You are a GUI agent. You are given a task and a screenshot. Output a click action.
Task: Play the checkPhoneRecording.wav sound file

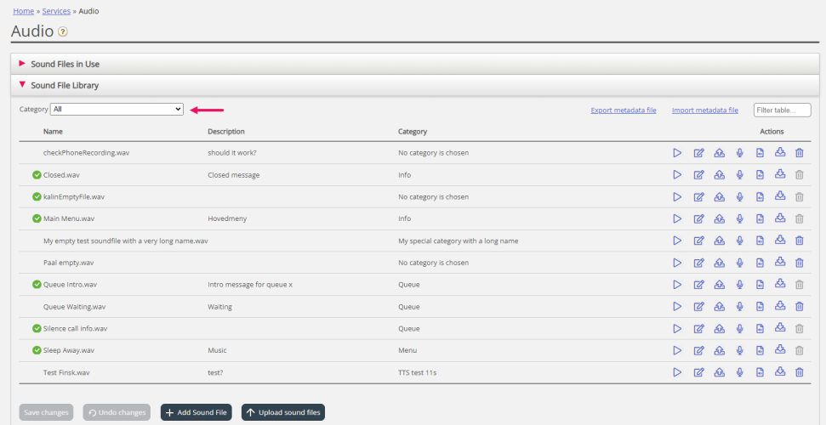tap(677, 153)
